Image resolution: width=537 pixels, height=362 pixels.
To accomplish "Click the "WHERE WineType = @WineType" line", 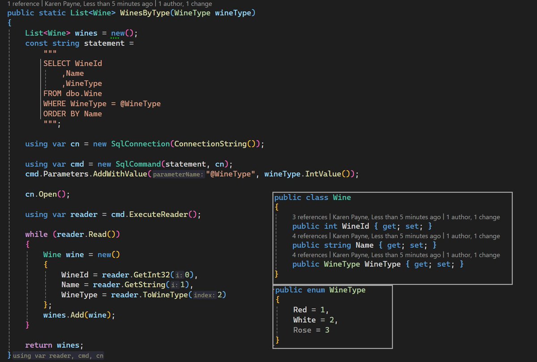I will (x=102, y=104).
